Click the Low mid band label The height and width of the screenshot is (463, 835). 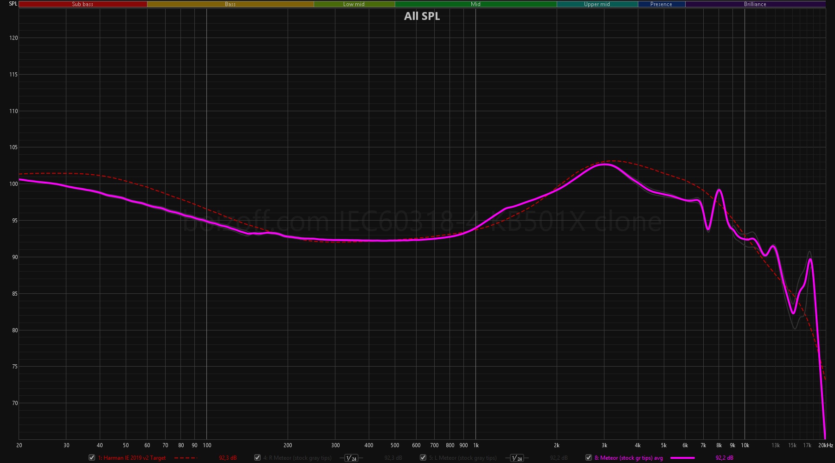(x=354, y=4)
